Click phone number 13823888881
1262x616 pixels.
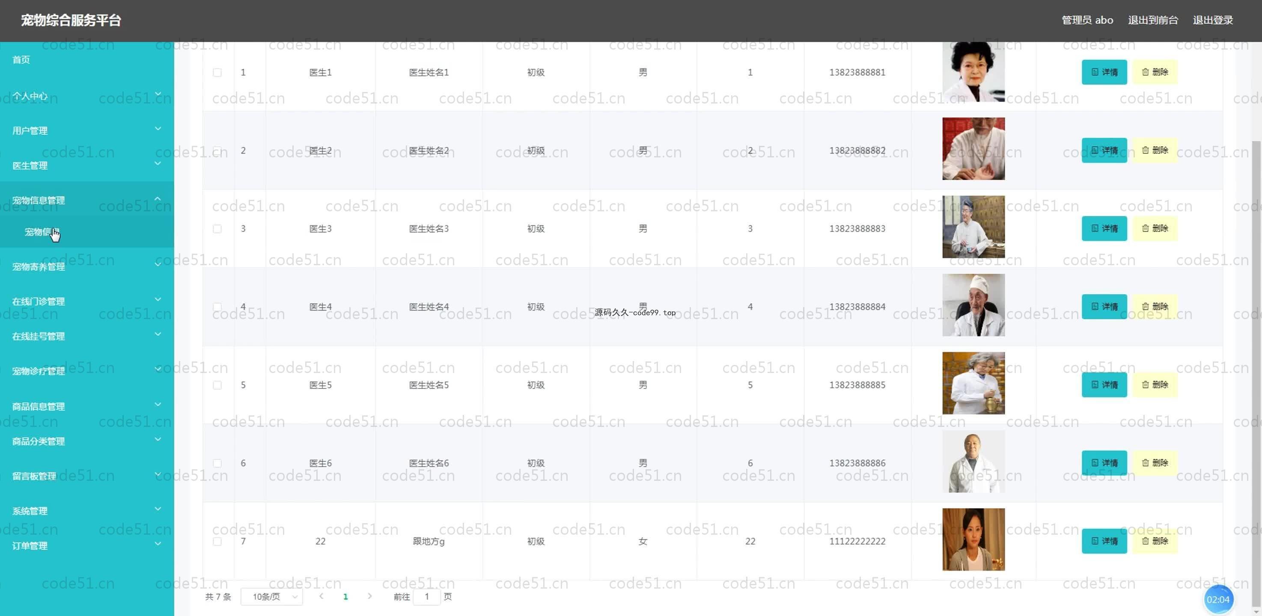(857, 72)
